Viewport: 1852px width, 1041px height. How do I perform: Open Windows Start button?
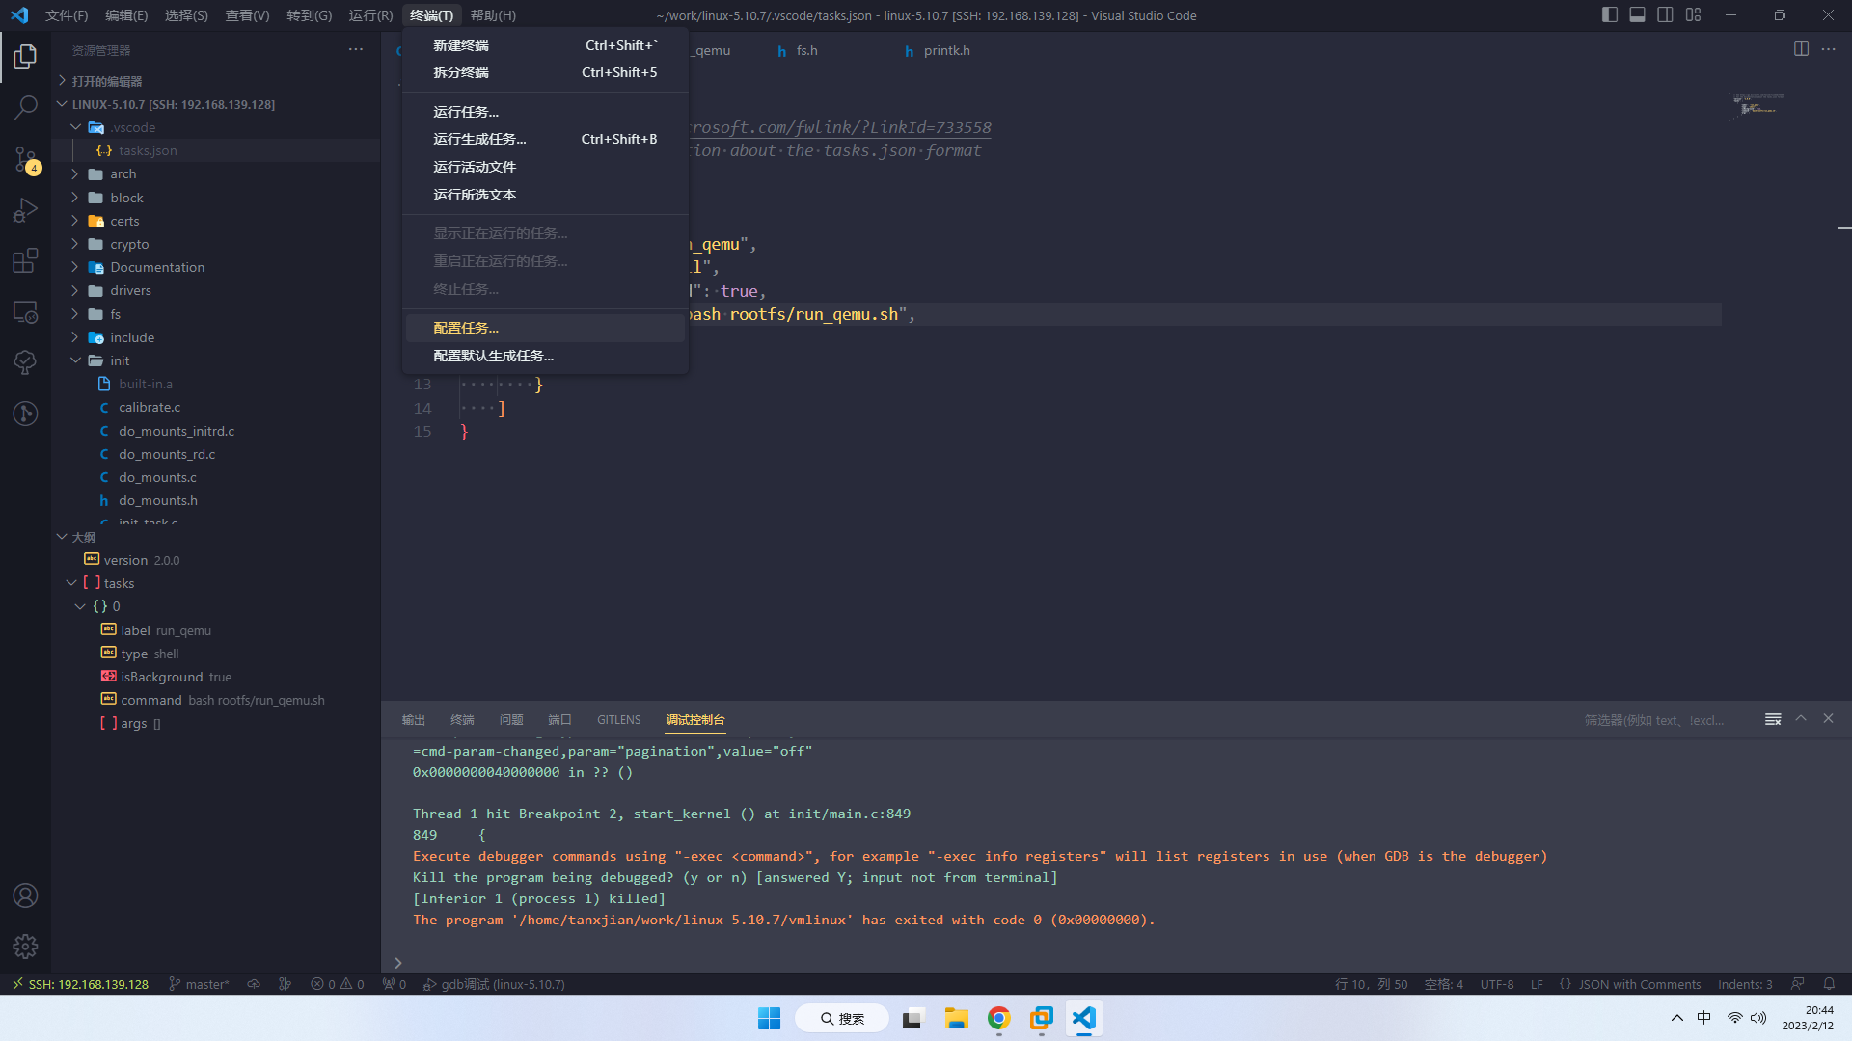point(769,1018)
